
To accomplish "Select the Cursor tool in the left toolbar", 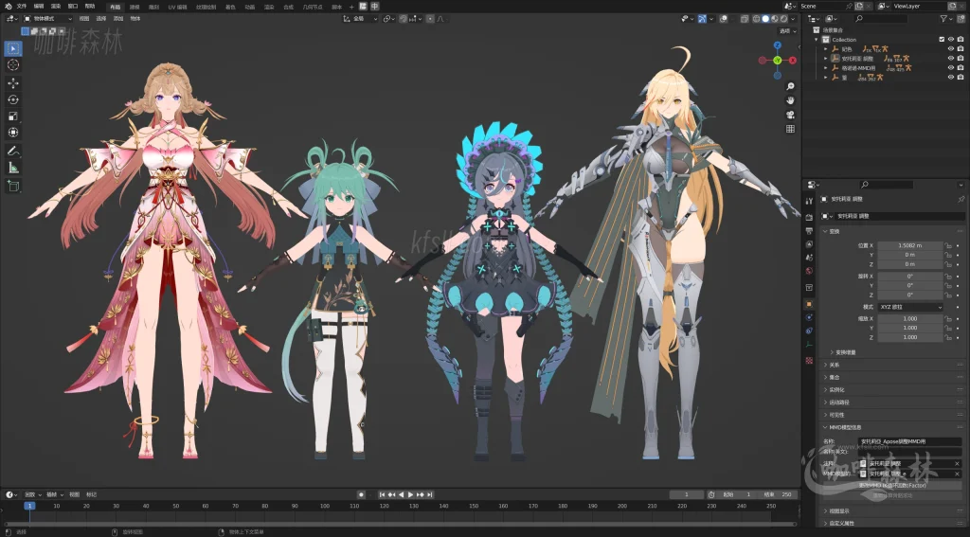I will 13,65.
